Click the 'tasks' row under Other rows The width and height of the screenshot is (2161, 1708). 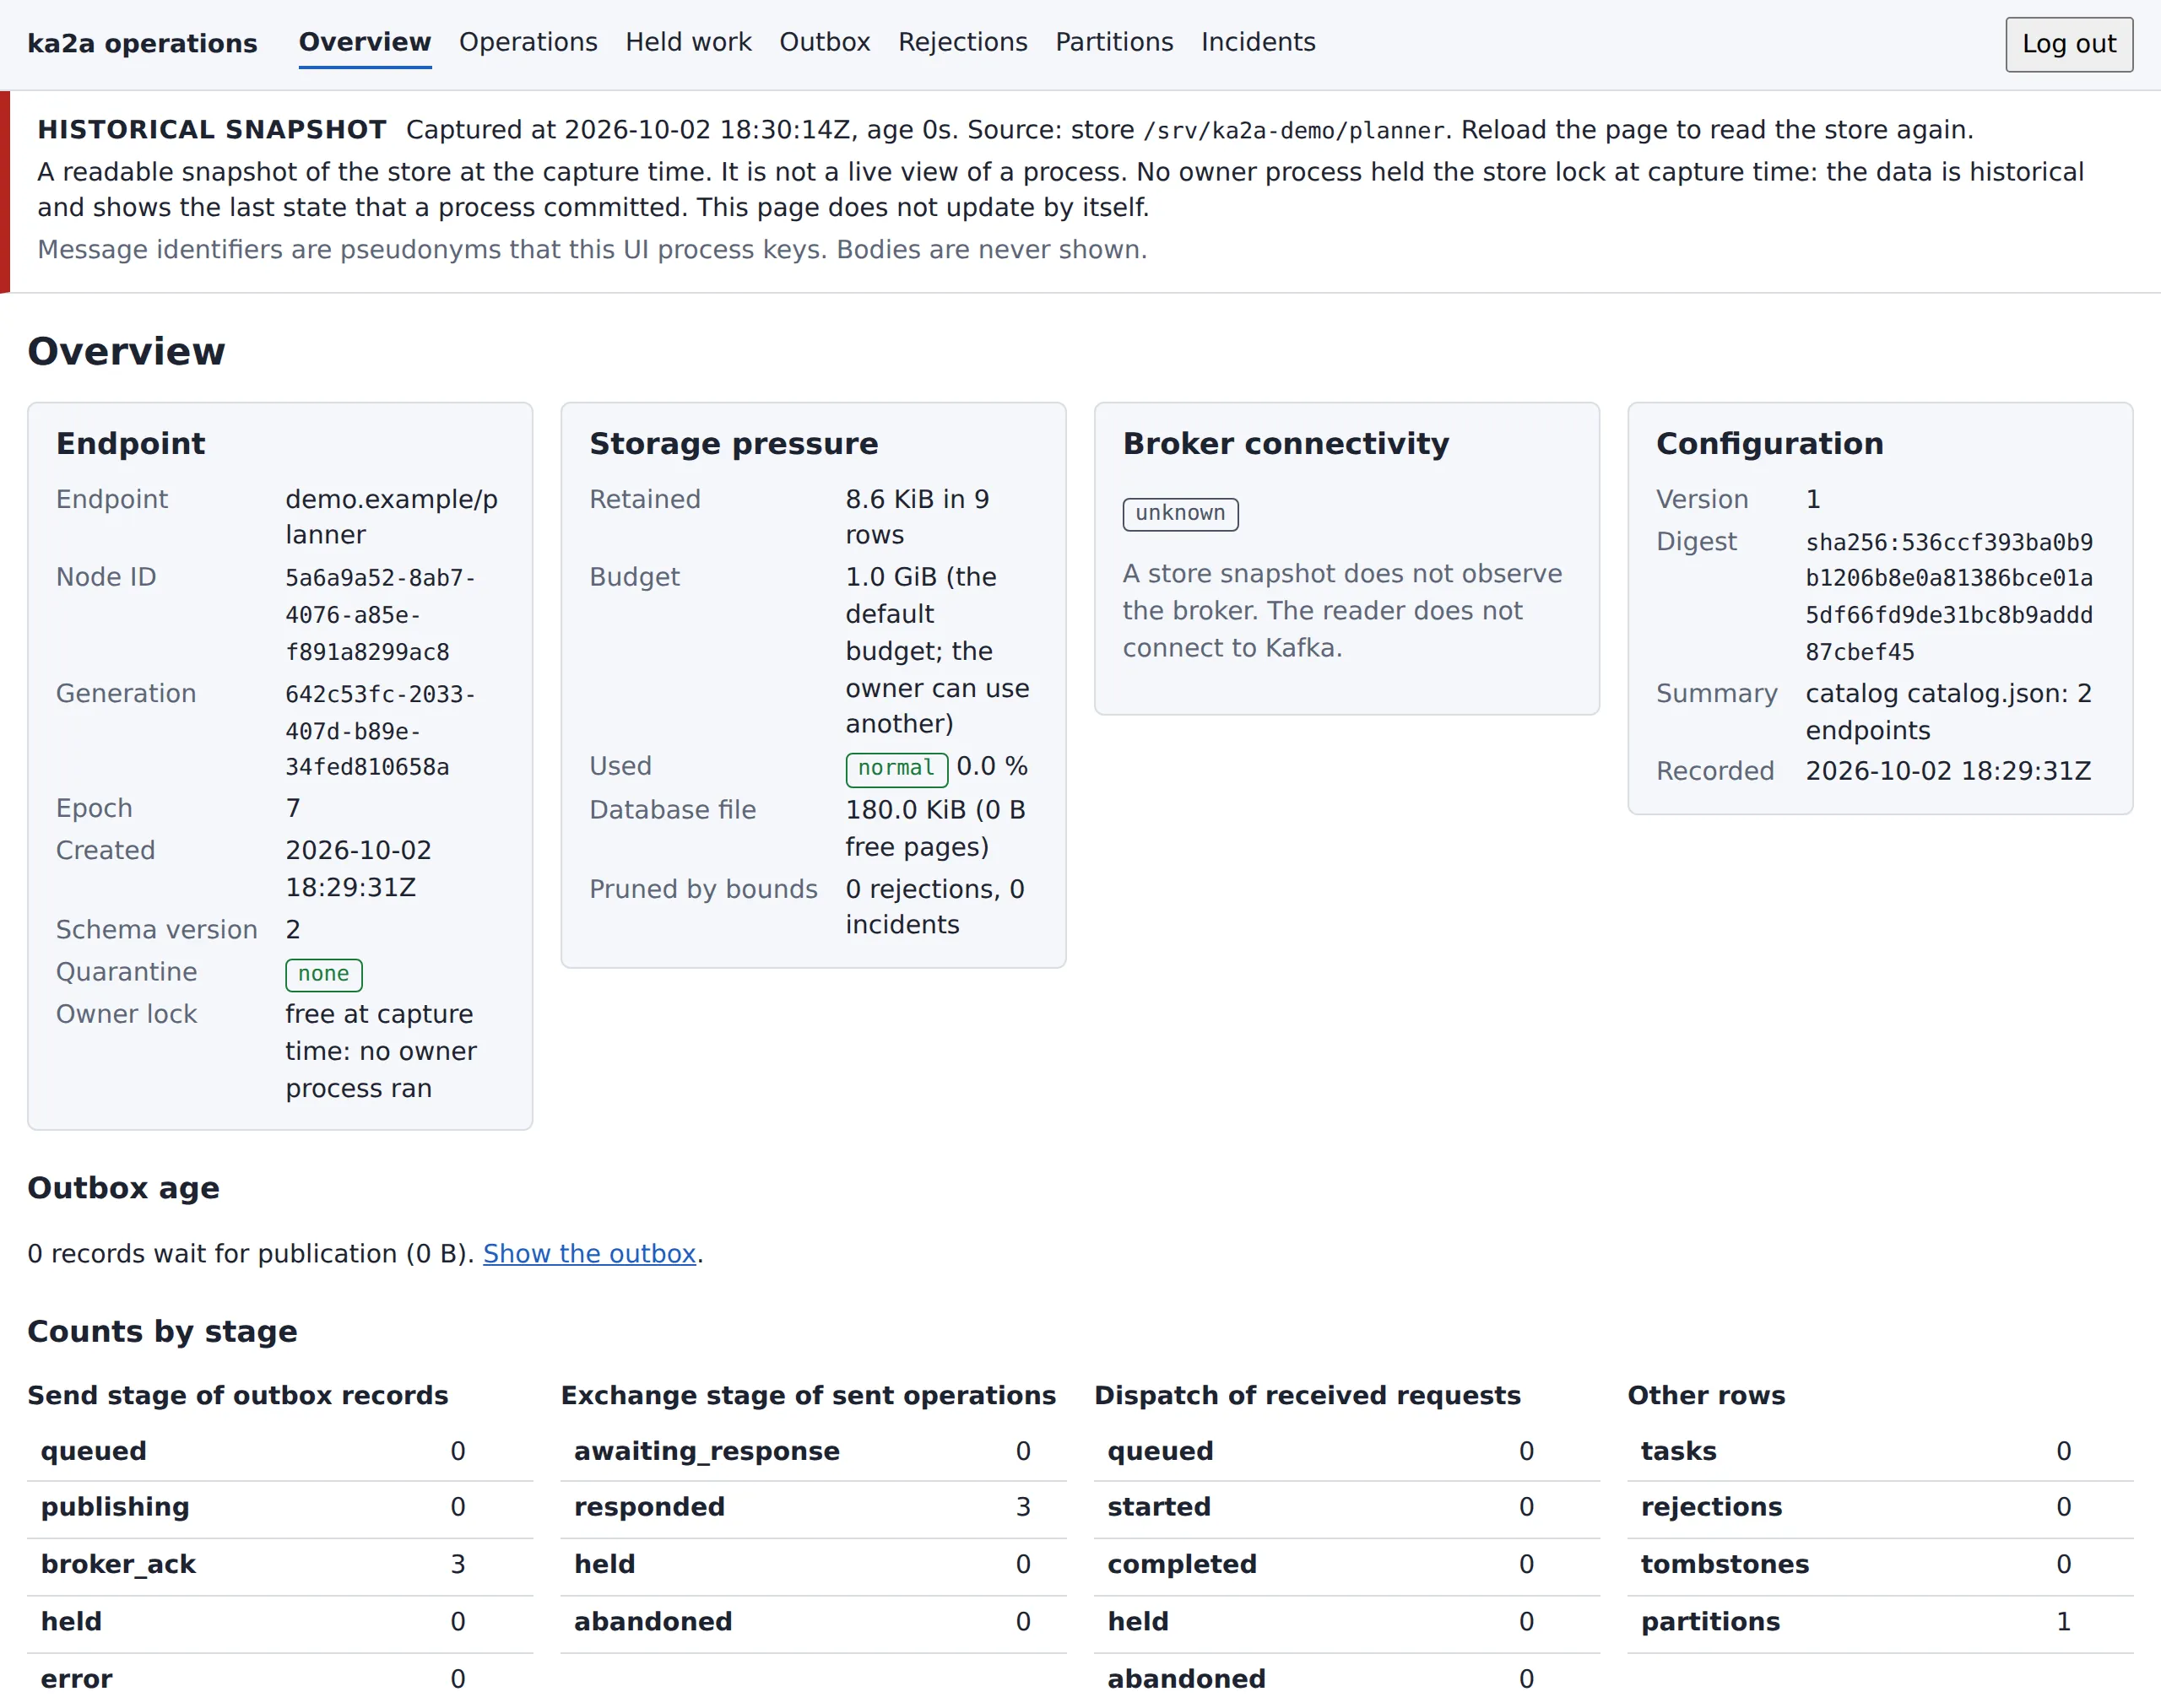coord(1881,1452)
